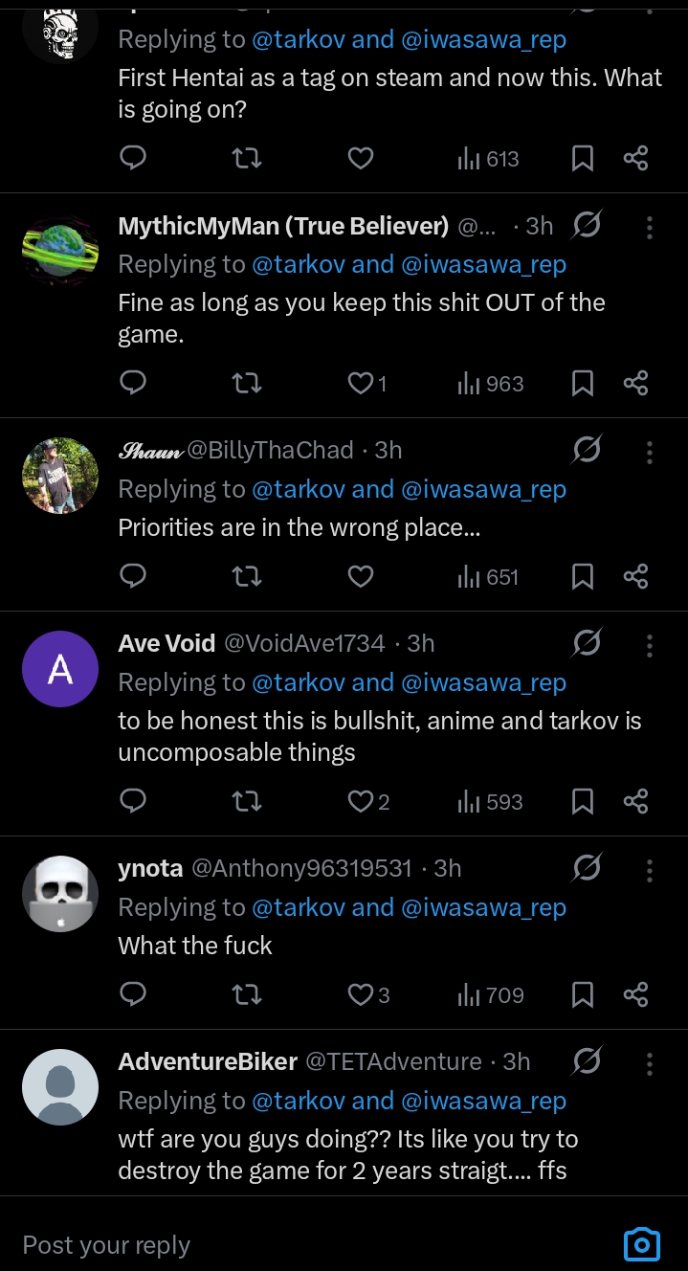Bookmark MythicMyMan's reply
The width and height of the screenshot is (688, 1271).
pos(582,384)
